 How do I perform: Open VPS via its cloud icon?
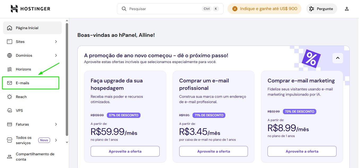coord(10,110)
